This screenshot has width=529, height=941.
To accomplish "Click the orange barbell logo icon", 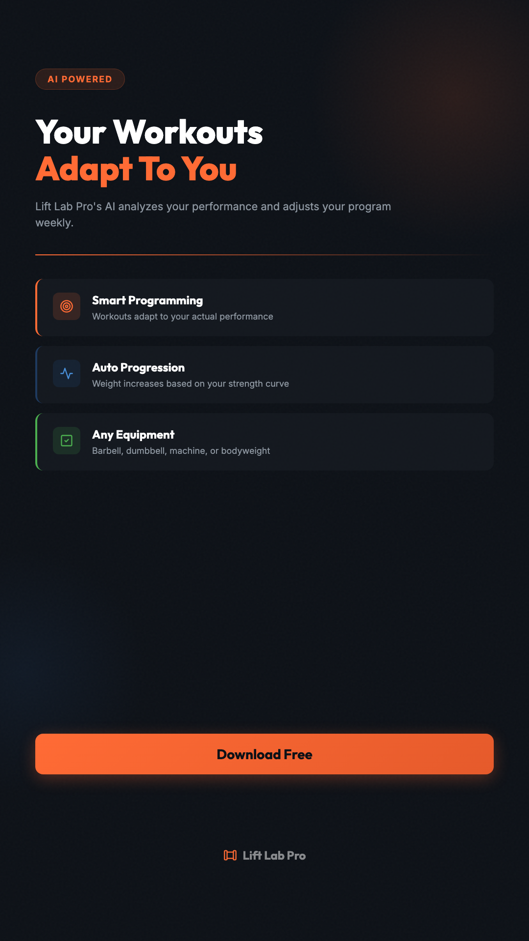I will tap(230, 855).
